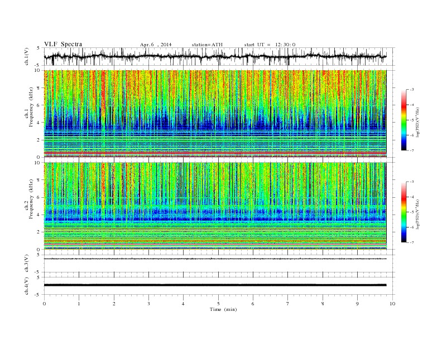Image resolution: width=442 pixels, height=341 pixels.
Task: Click the "6" tick on the time axis
Action: tap(253, 304)
